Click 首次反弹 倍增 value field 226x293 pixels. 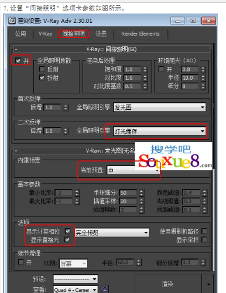pos(52,107)
